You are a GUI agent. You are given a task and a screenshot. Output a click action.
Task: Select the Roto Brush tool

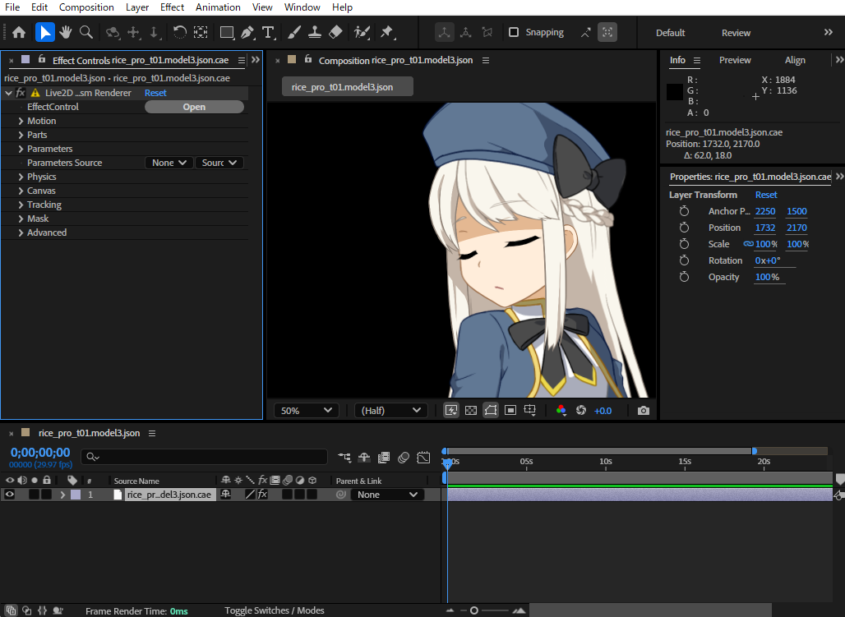[362, 33]
